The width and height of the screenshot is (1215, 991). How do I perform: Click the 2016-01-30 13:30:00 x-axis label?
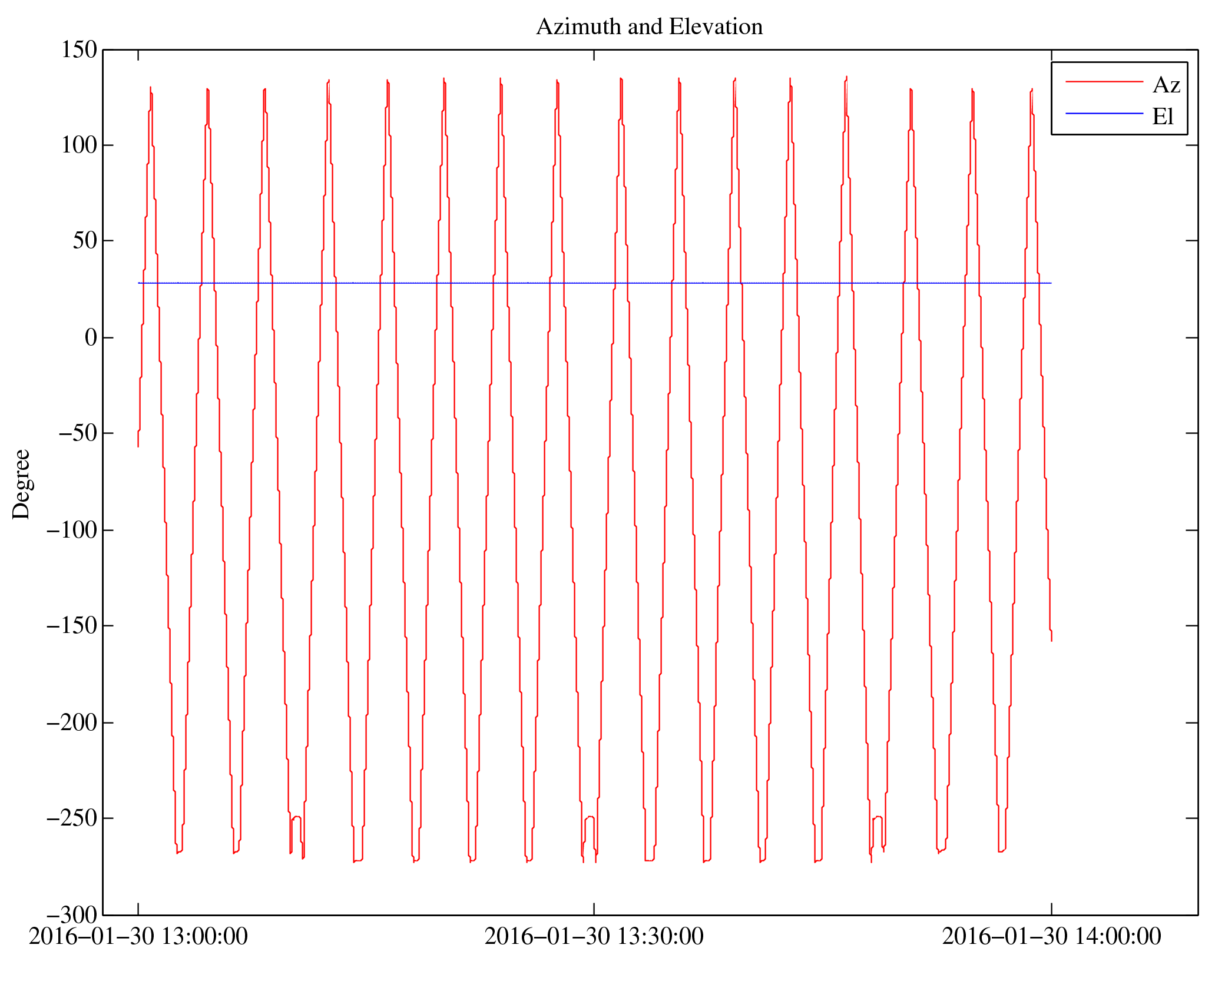coord(594,936)
